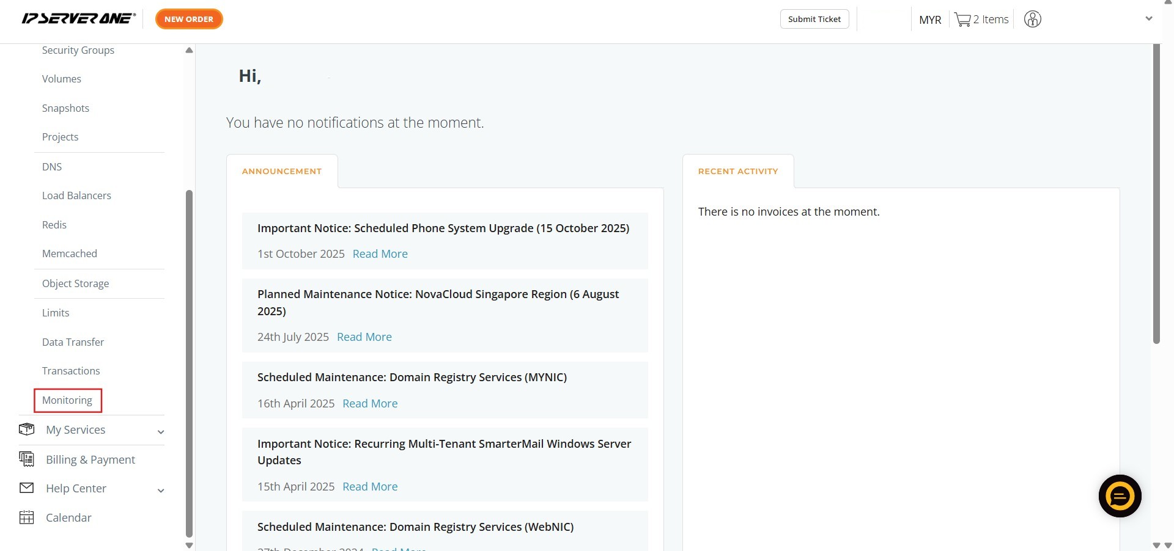
Task: Read more about Phone System Upgrade notice
Action: tap(380, 254)
